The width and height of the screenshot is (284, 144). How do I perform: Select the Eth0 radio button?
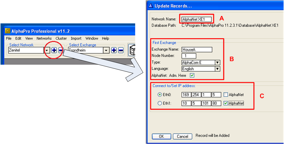coord(160,95)
